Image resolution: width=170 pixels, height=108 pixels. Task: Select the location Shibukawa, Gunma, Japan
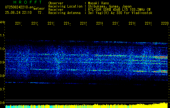point(110,6)
